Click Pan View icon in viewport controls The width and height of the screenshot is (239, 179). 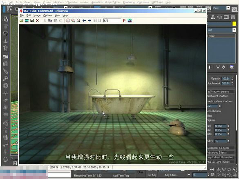[x=224, y=175]
